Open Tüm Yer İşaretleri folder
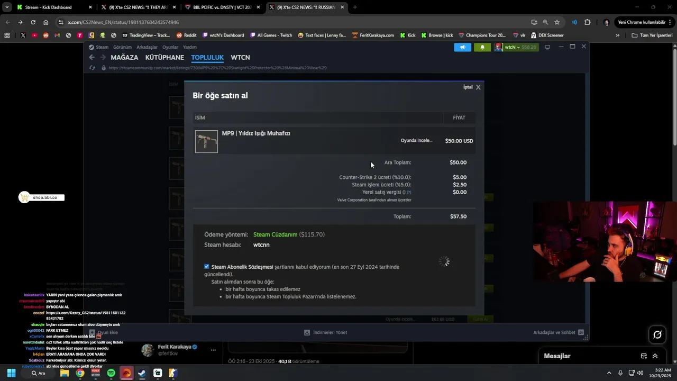 tap(652, 35)
